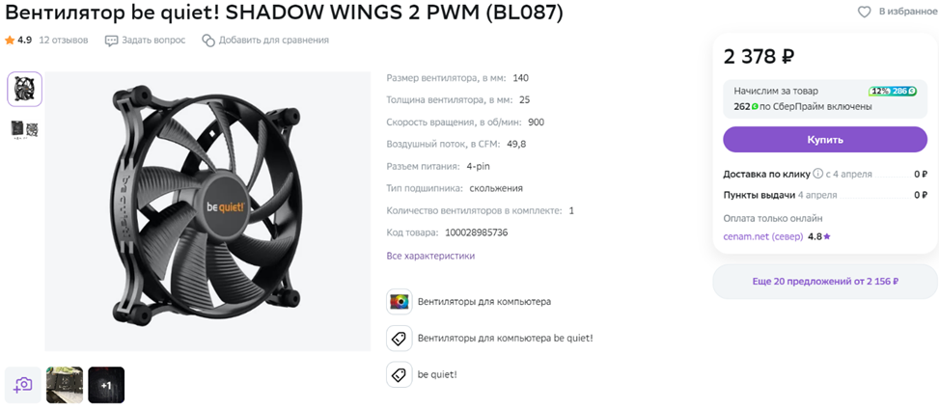Click the delivery info circle icon
The image size is (939, 410).
coord(818,175)
